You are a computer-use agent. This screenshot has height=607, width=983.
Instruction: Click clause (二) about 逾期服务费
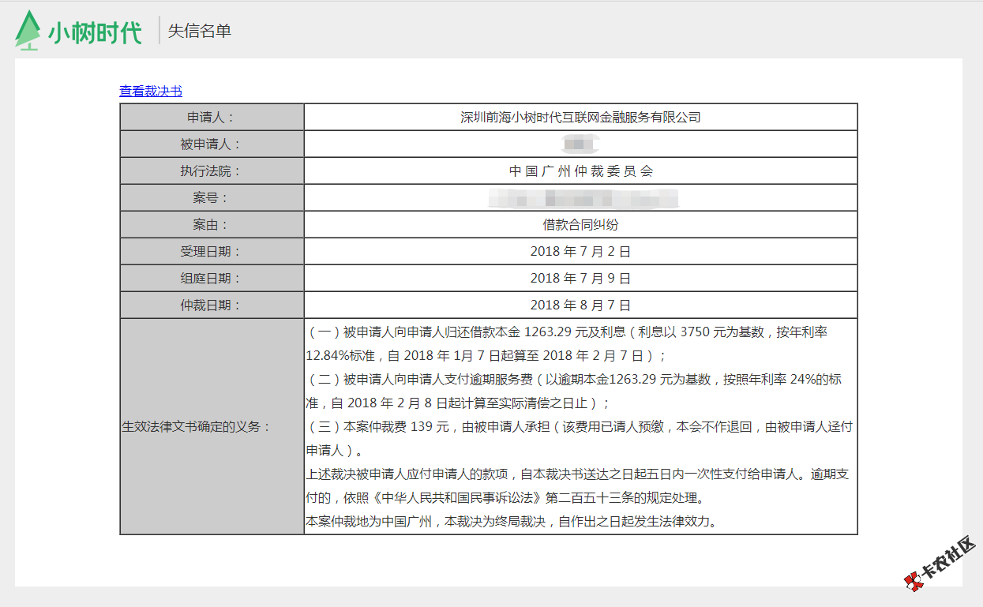click(574, 391)
